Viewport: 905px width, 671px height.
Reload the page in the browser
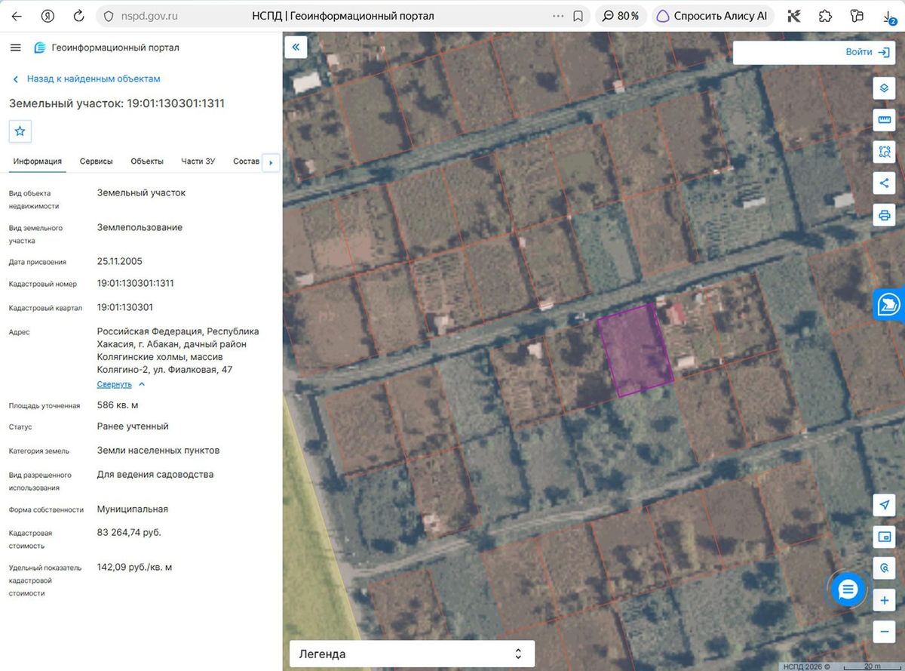coord(78,16)
